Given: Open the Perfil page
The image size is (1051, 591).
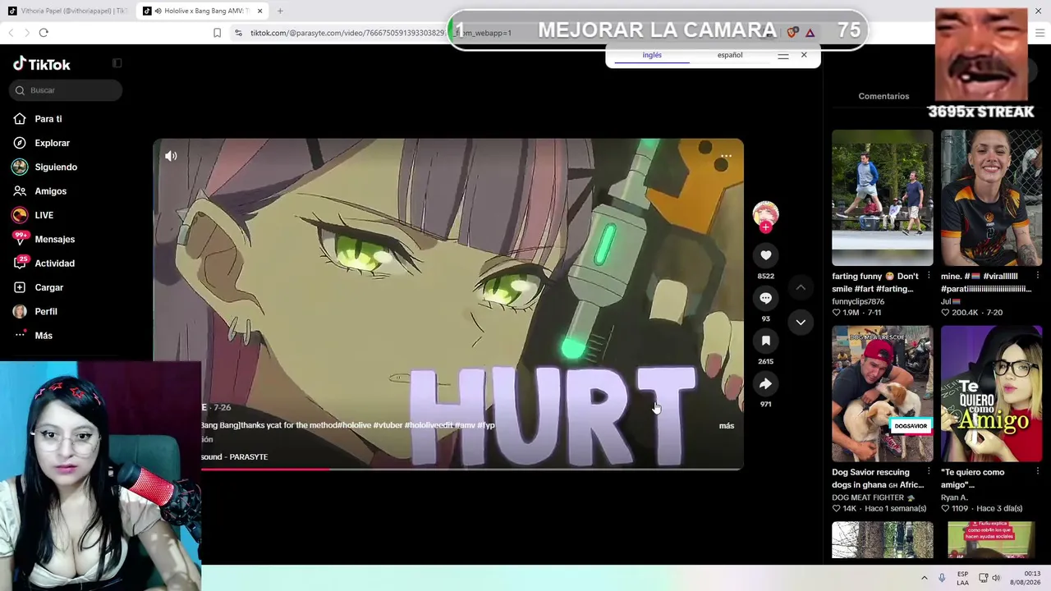Looking at the screenshot, I should [x=46, y=312].
